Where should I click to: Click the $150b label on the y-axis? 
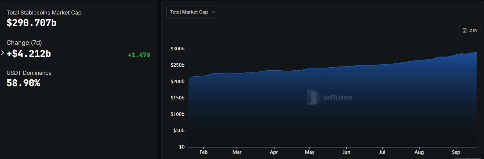[x=178, y=98]
